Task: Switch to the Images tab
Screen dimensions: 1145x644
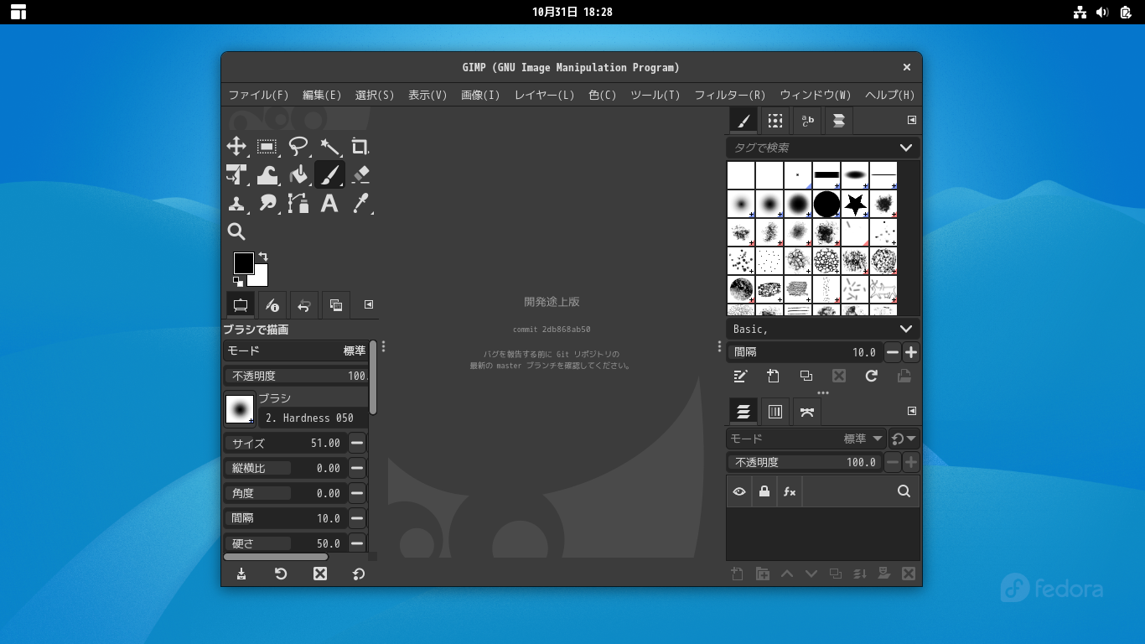Action: pyautogui.click(x=336, y=304)
